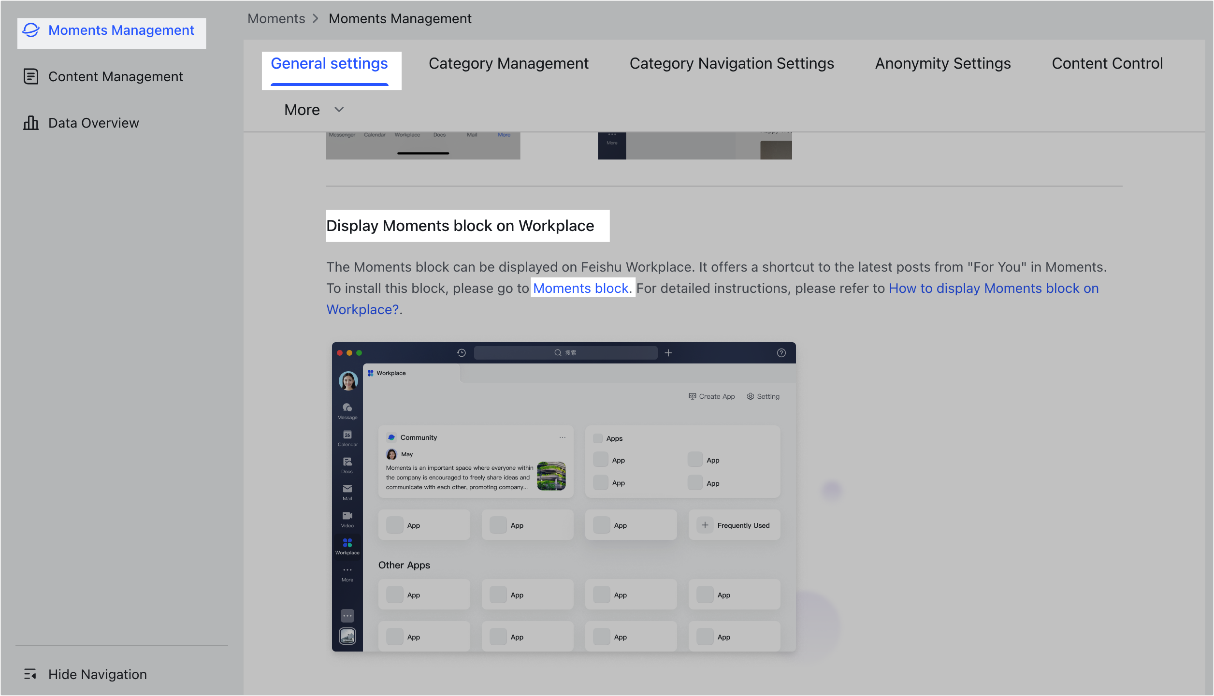Click the history clock icon in preview
Screen dimensions: 1214x696
click(461, 353)
